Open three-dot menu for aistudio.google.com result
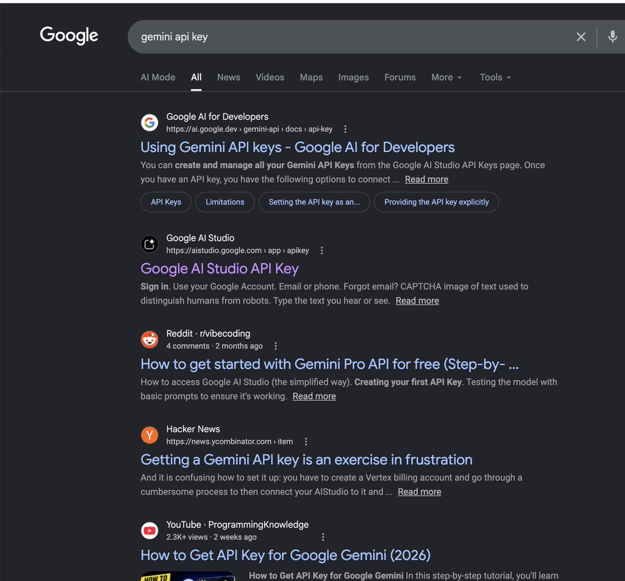This screenshot has width=625, height=581. (x=321, y=251)
